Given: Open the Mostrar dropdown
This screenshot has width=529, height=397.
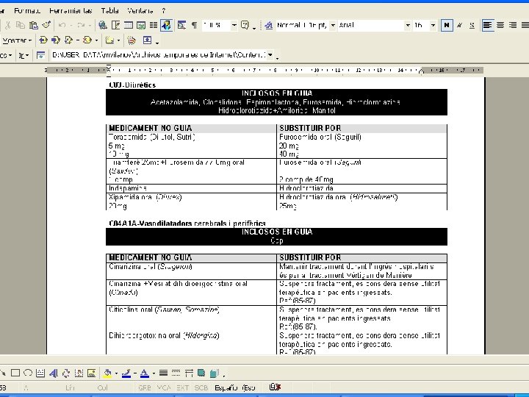Looking at the screenshot, I should (16, 40).
